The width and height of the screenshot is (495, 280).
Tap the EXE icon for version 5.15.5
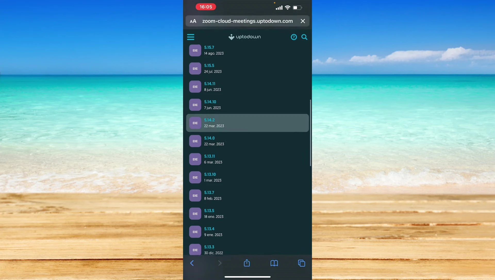(x=195, y=68)
